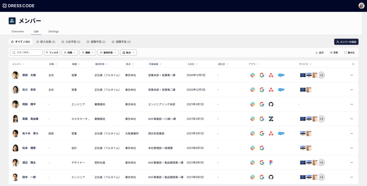Image resolution: width=367 pixels, height=186 pixels.
Task: Open the three-dot menu for 田中 一郎
Action: pos(351,177)
